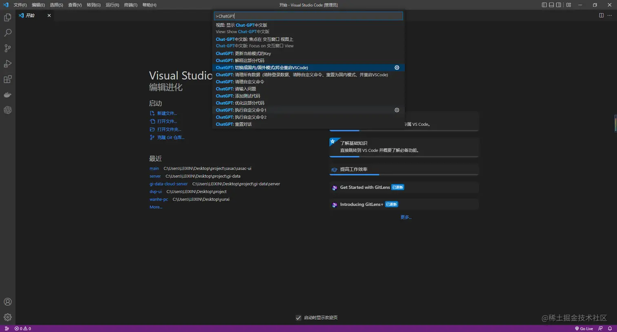Run ChatGPT: 请输入问题 command

(308, 89)
